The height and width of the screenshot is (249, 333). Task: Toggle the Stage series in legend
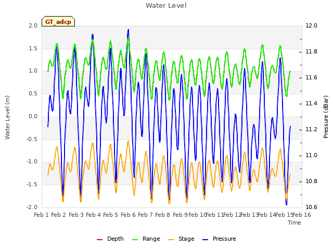click(181, 239)
